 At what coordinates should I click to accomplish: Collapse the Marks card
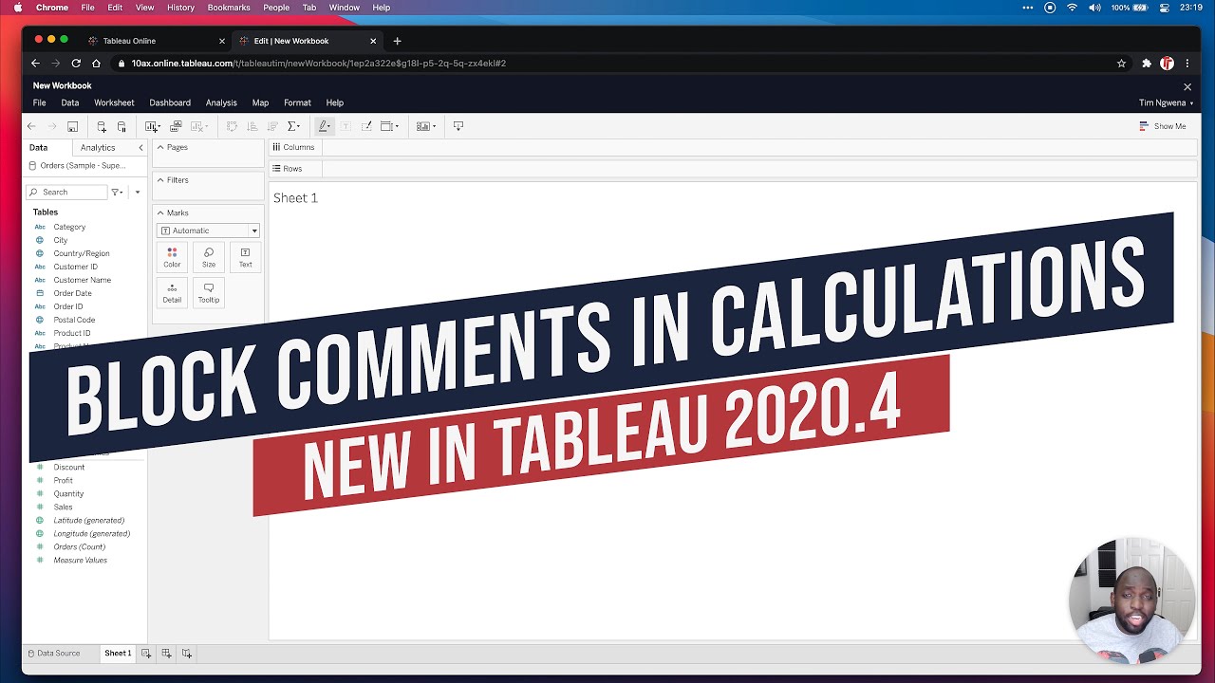tap(160, 213)
